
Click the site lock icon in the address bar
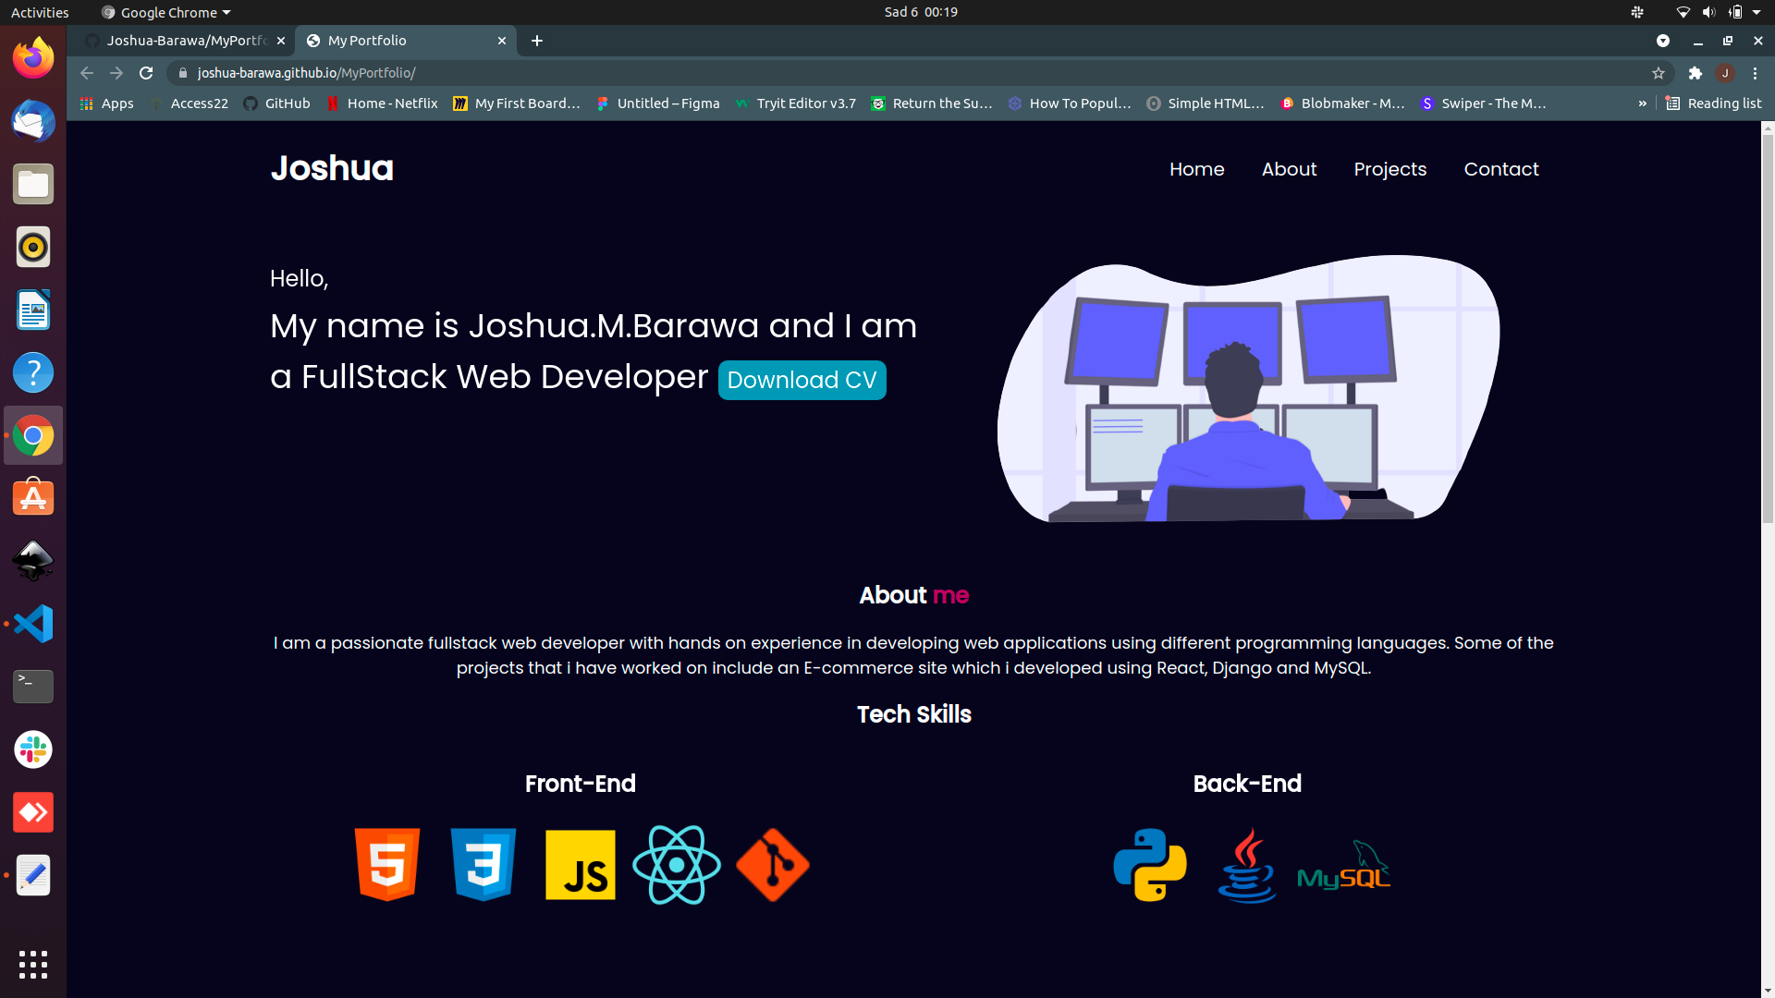coord(183,73)
